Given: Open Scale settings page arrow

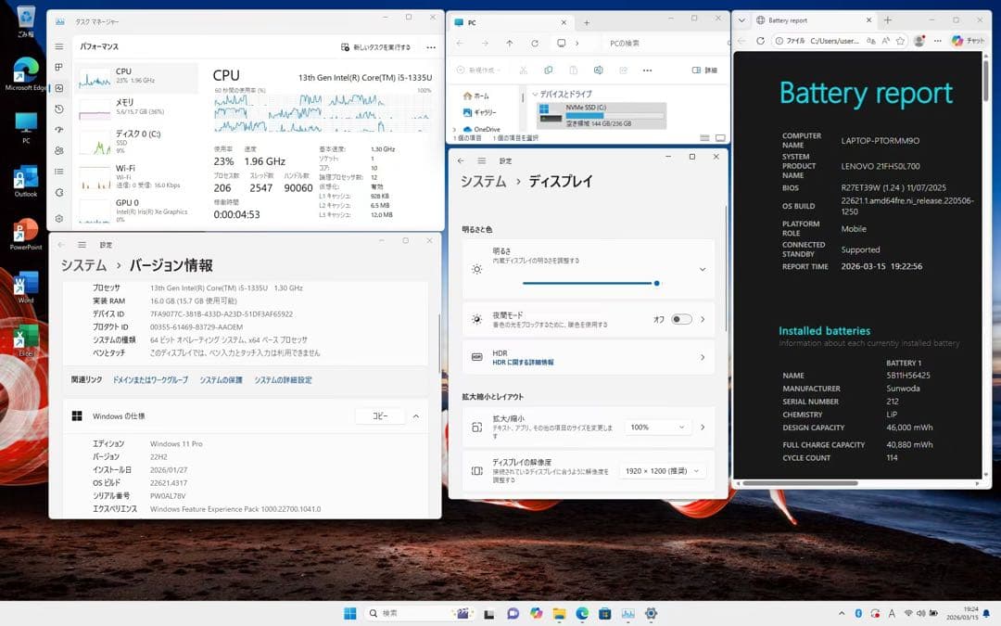Looking at the screenshot, I should (703, 428).
